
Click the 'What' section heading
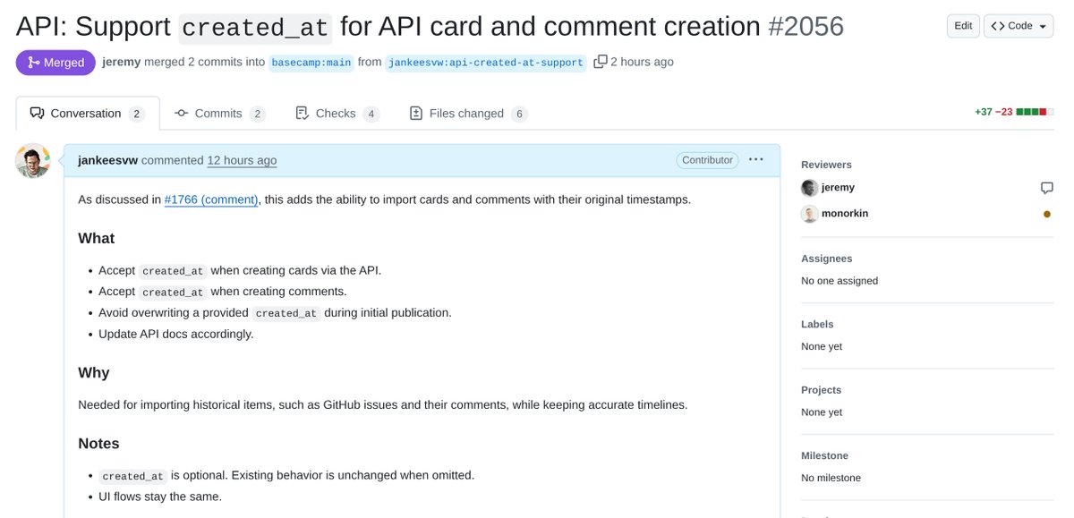(x=97, y=238)
